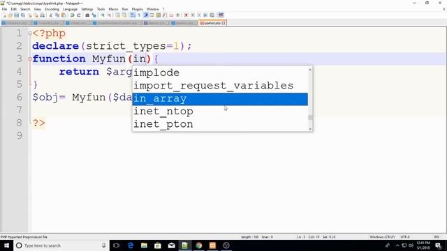Image resolution: width=447 pixels, height=251 pixels.
Task: Open the Action Center notifications icon
Action: pos(439,245)
